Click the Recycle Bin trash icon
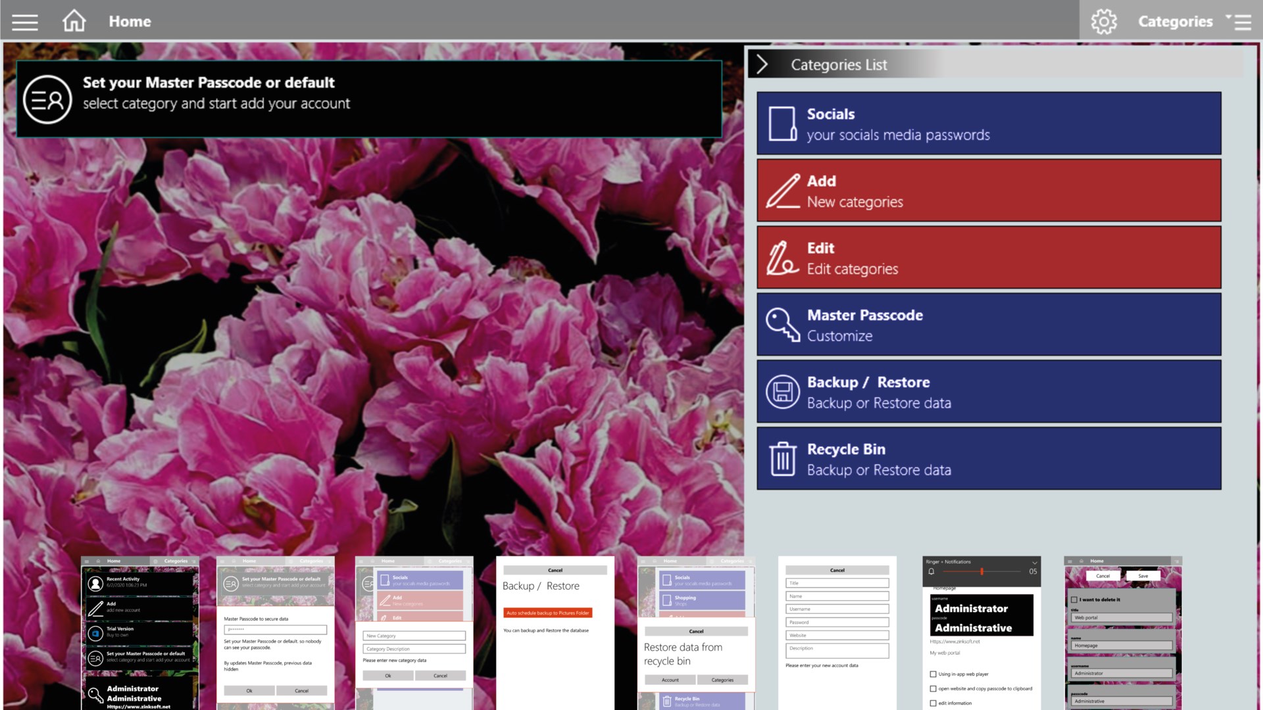This screenshot has width=1263, height=710. 782,459
